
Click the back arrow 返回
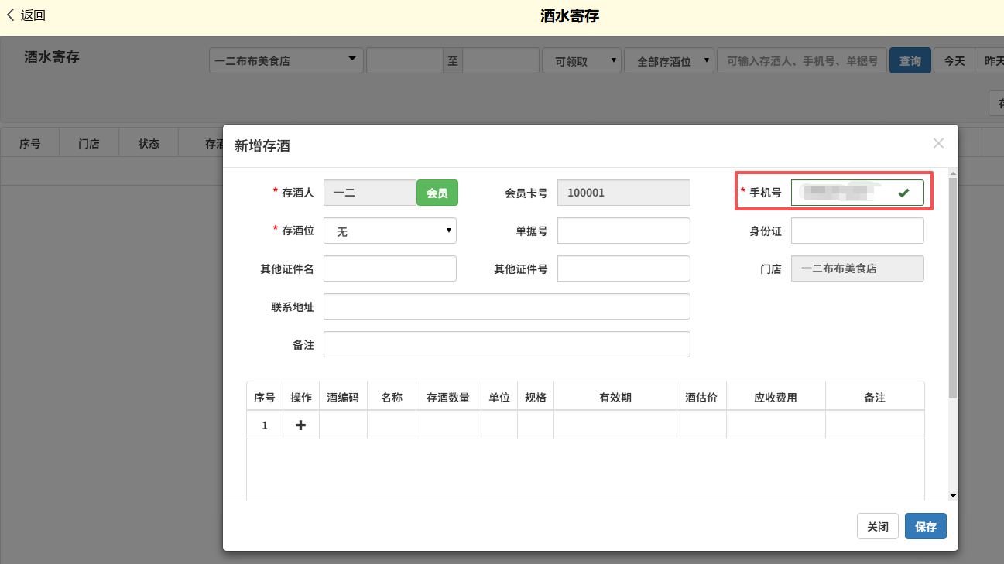[26, 15]
